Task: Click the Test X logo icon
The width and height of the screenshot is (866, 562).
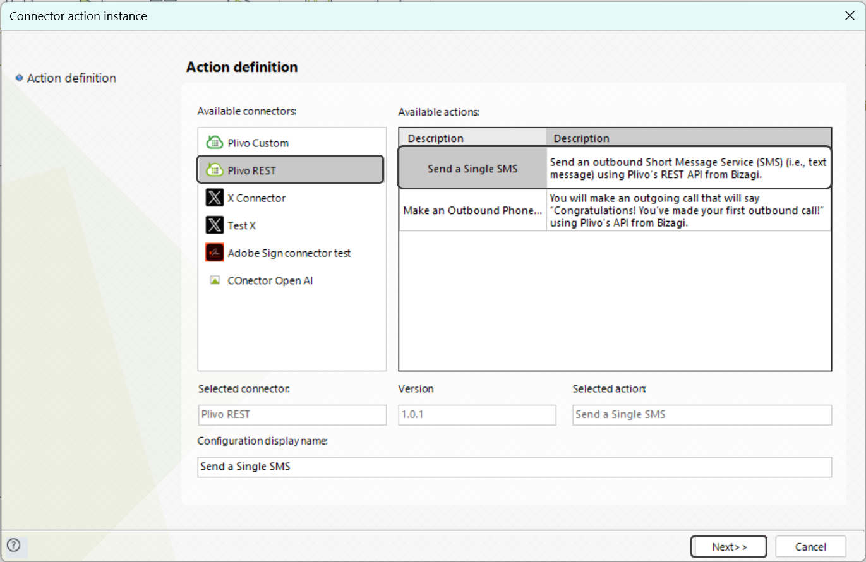Action: pyautogui.click(x=215, y=225)
